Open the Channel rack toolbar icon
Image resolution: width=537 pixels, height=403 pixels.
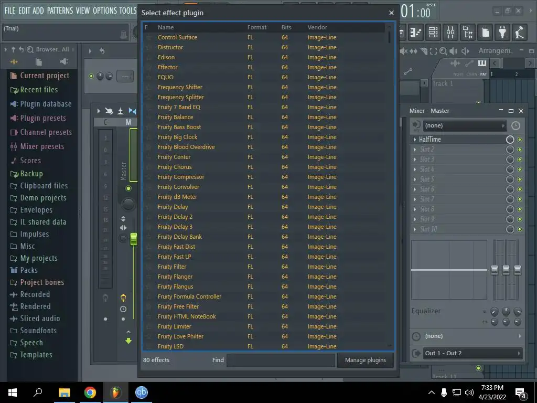(x=433, y=33)
